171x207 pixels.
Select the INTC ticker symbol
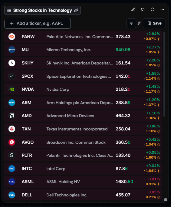(x=27, y=169)
